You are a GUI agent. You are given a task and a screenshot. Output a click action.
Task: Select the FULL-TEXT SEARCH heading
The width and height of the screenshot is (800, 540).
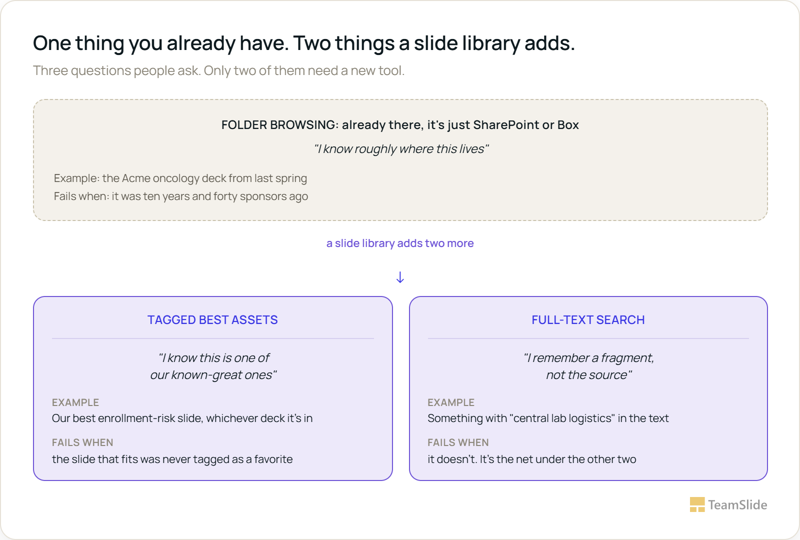(588, 320)
